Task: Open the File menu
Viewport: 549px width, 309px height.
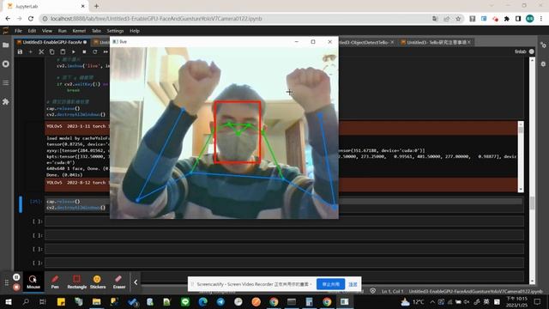Action: point(18,31)
